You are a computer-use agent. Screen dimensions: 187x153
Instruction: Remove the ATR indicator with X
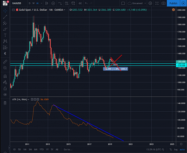[x=38, y=99]
